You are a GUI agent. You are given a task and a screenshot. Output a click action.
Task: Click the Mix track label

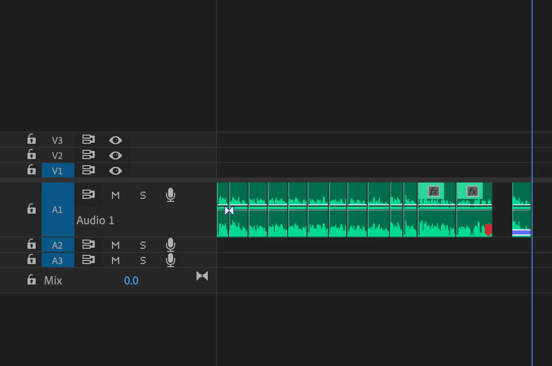click(x=53, y=280)
